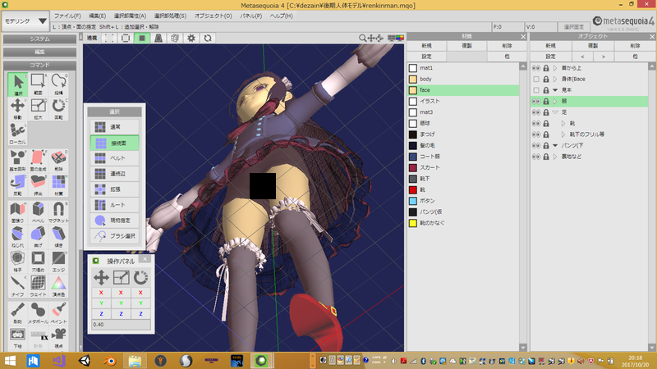The image size is (657, 369).
Task: Click the body material color swatch
Action: point(413,79)
